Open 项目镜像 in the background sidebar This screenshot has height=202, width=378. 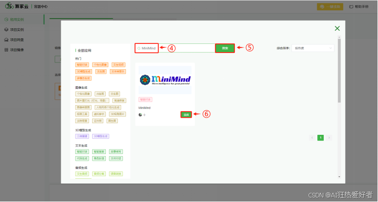point(17,50)
